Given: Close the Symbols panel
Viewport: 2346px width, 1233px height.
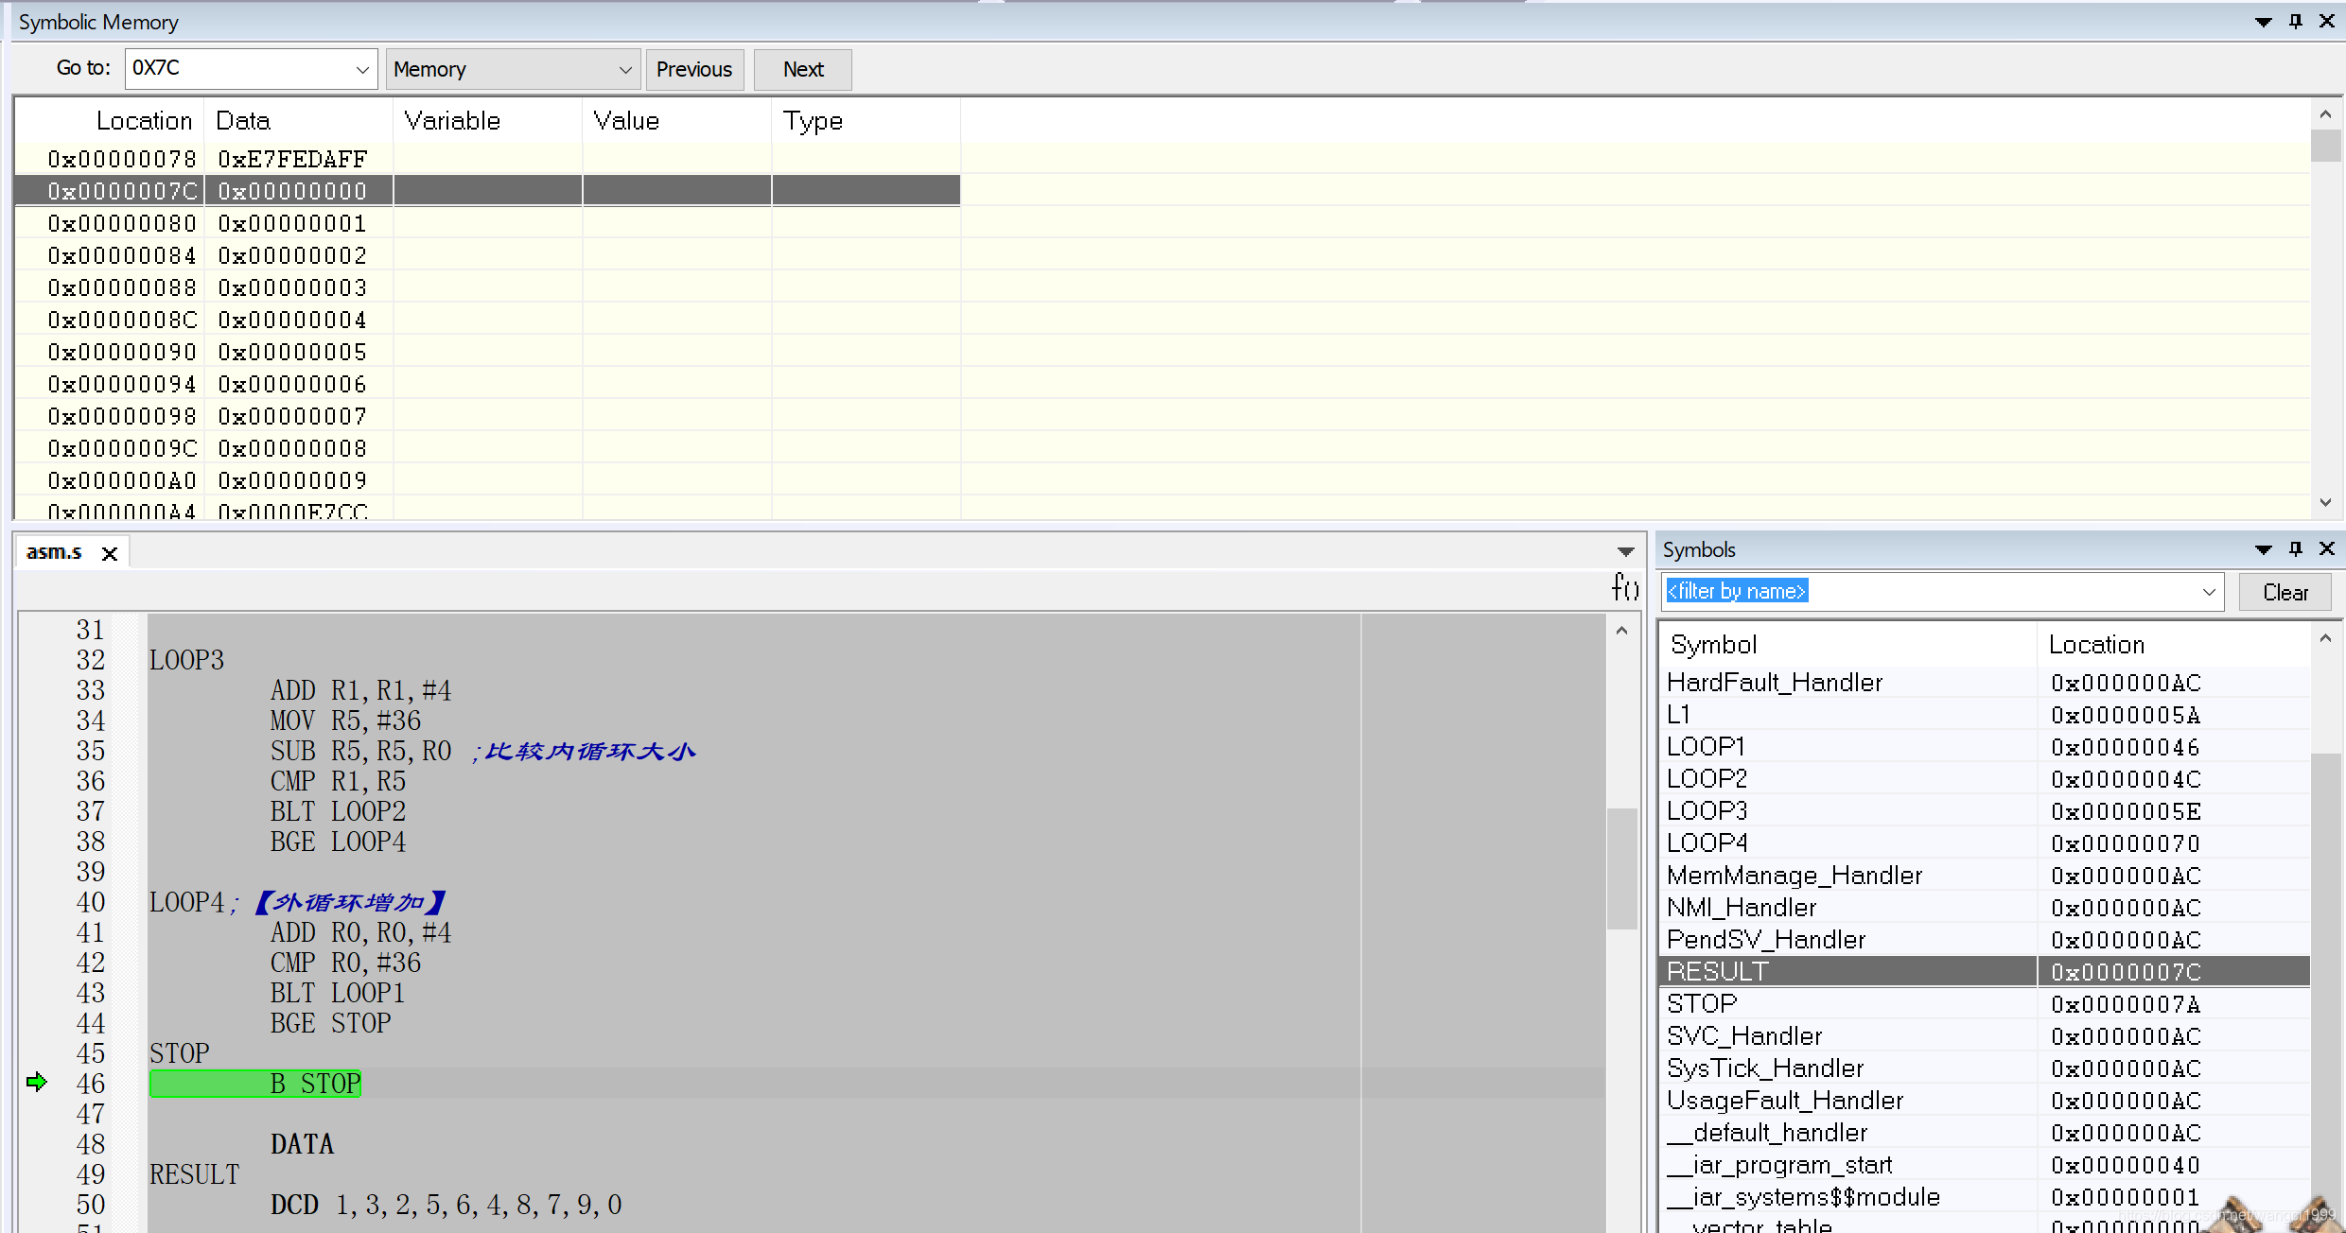Looking at the screenshot, I should click(x=2327, y=549).
